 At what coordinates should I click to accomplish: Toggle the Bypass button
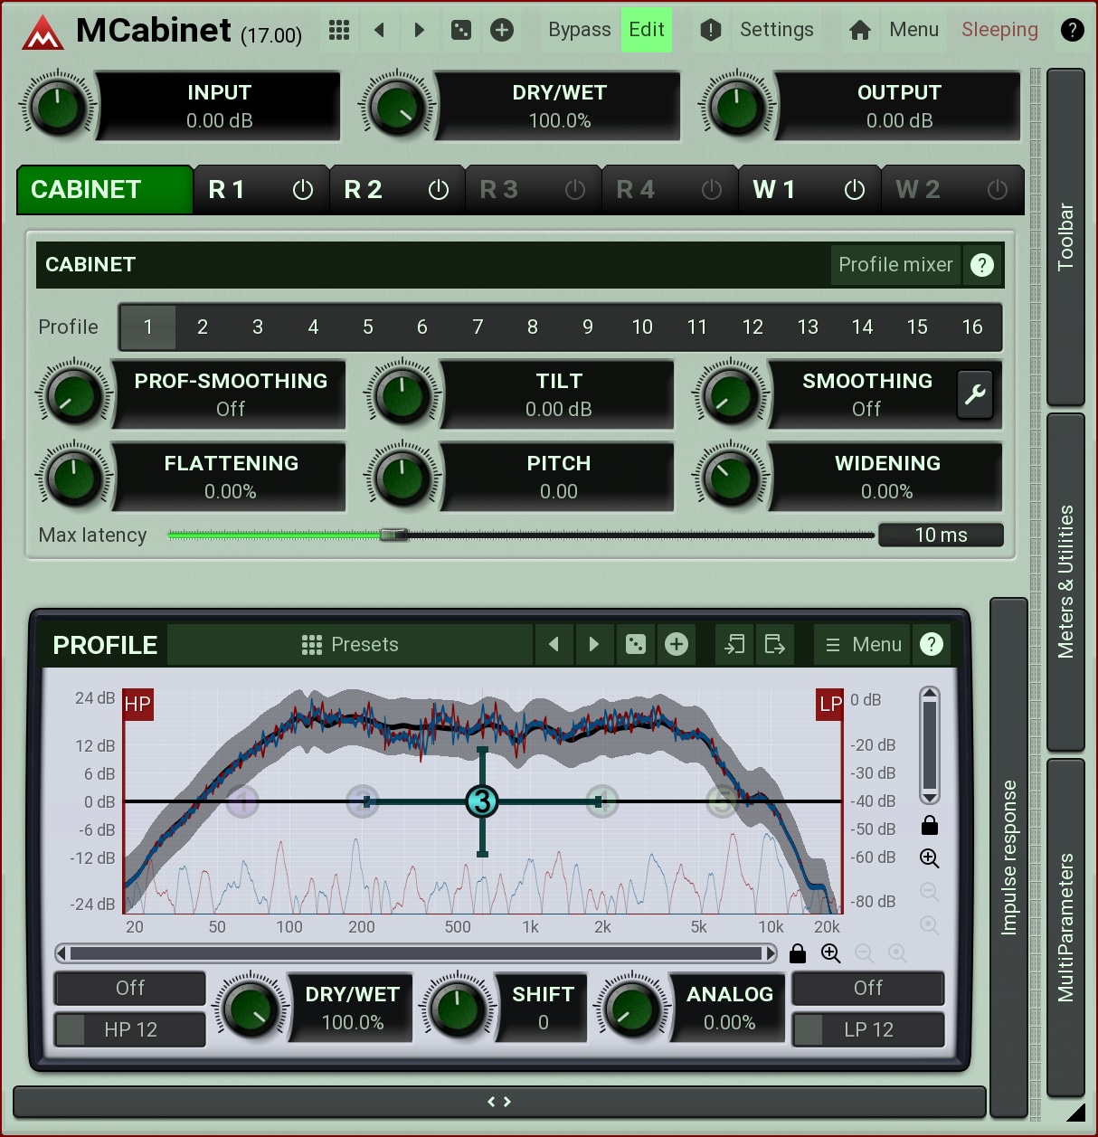[x=579, y=30]
